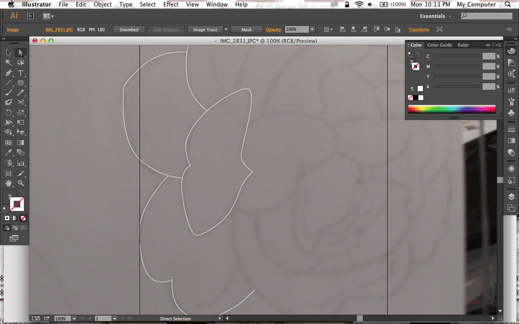Click the Unembed button
This screenshot has width=519, height=324.
(129, 30)
